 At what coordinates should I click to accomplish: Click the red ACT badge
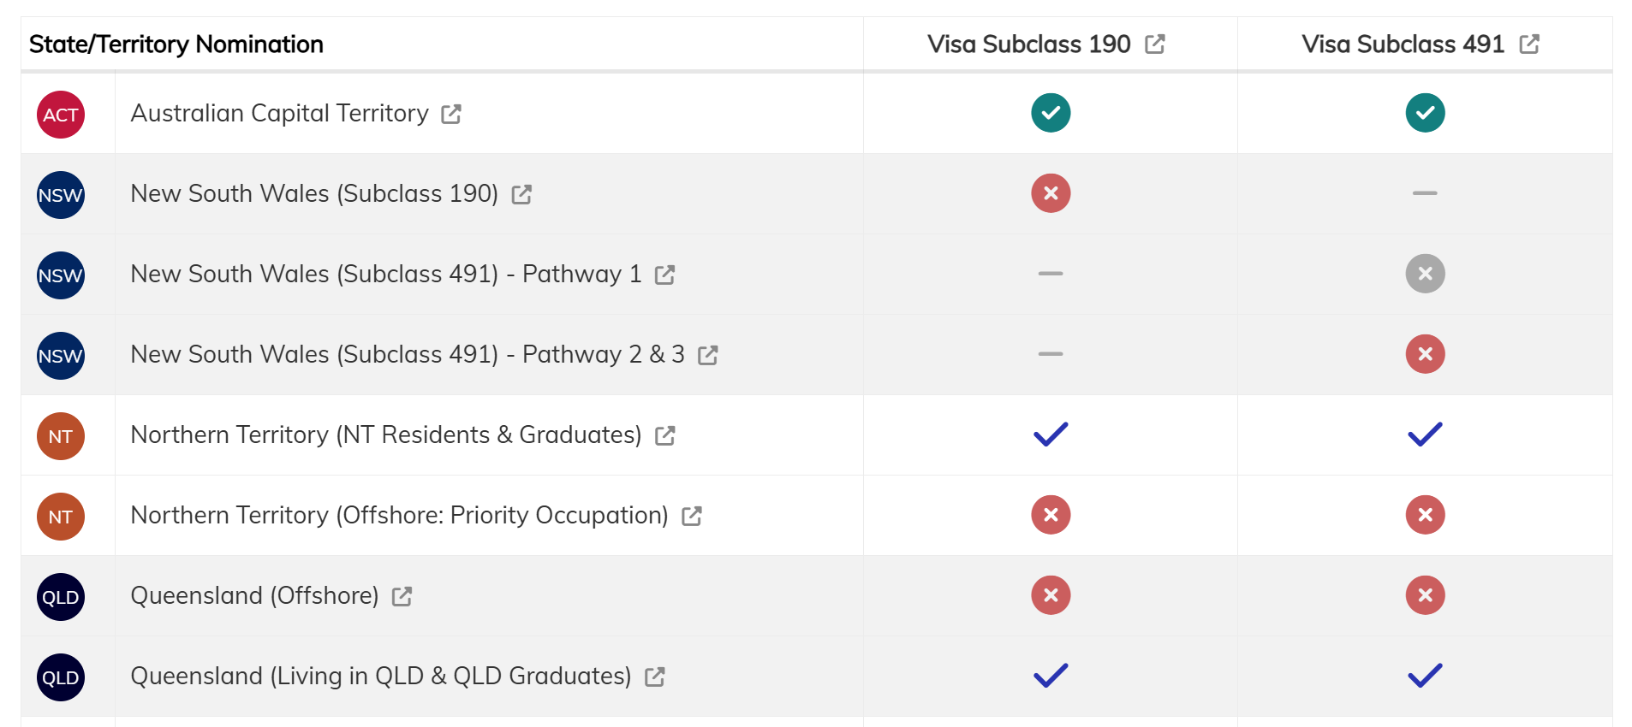61,115
